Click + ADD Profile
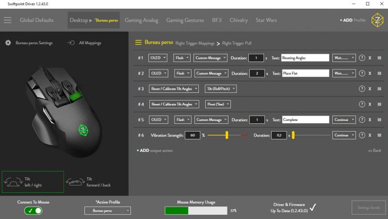The image size is (388, 219). click(353, 20)
